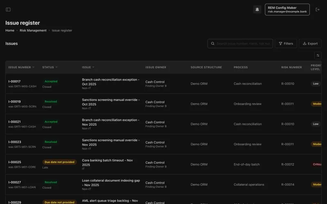
Task: Select Branch cash reconciliation exception Nov 2025
Action: [110, 122]
